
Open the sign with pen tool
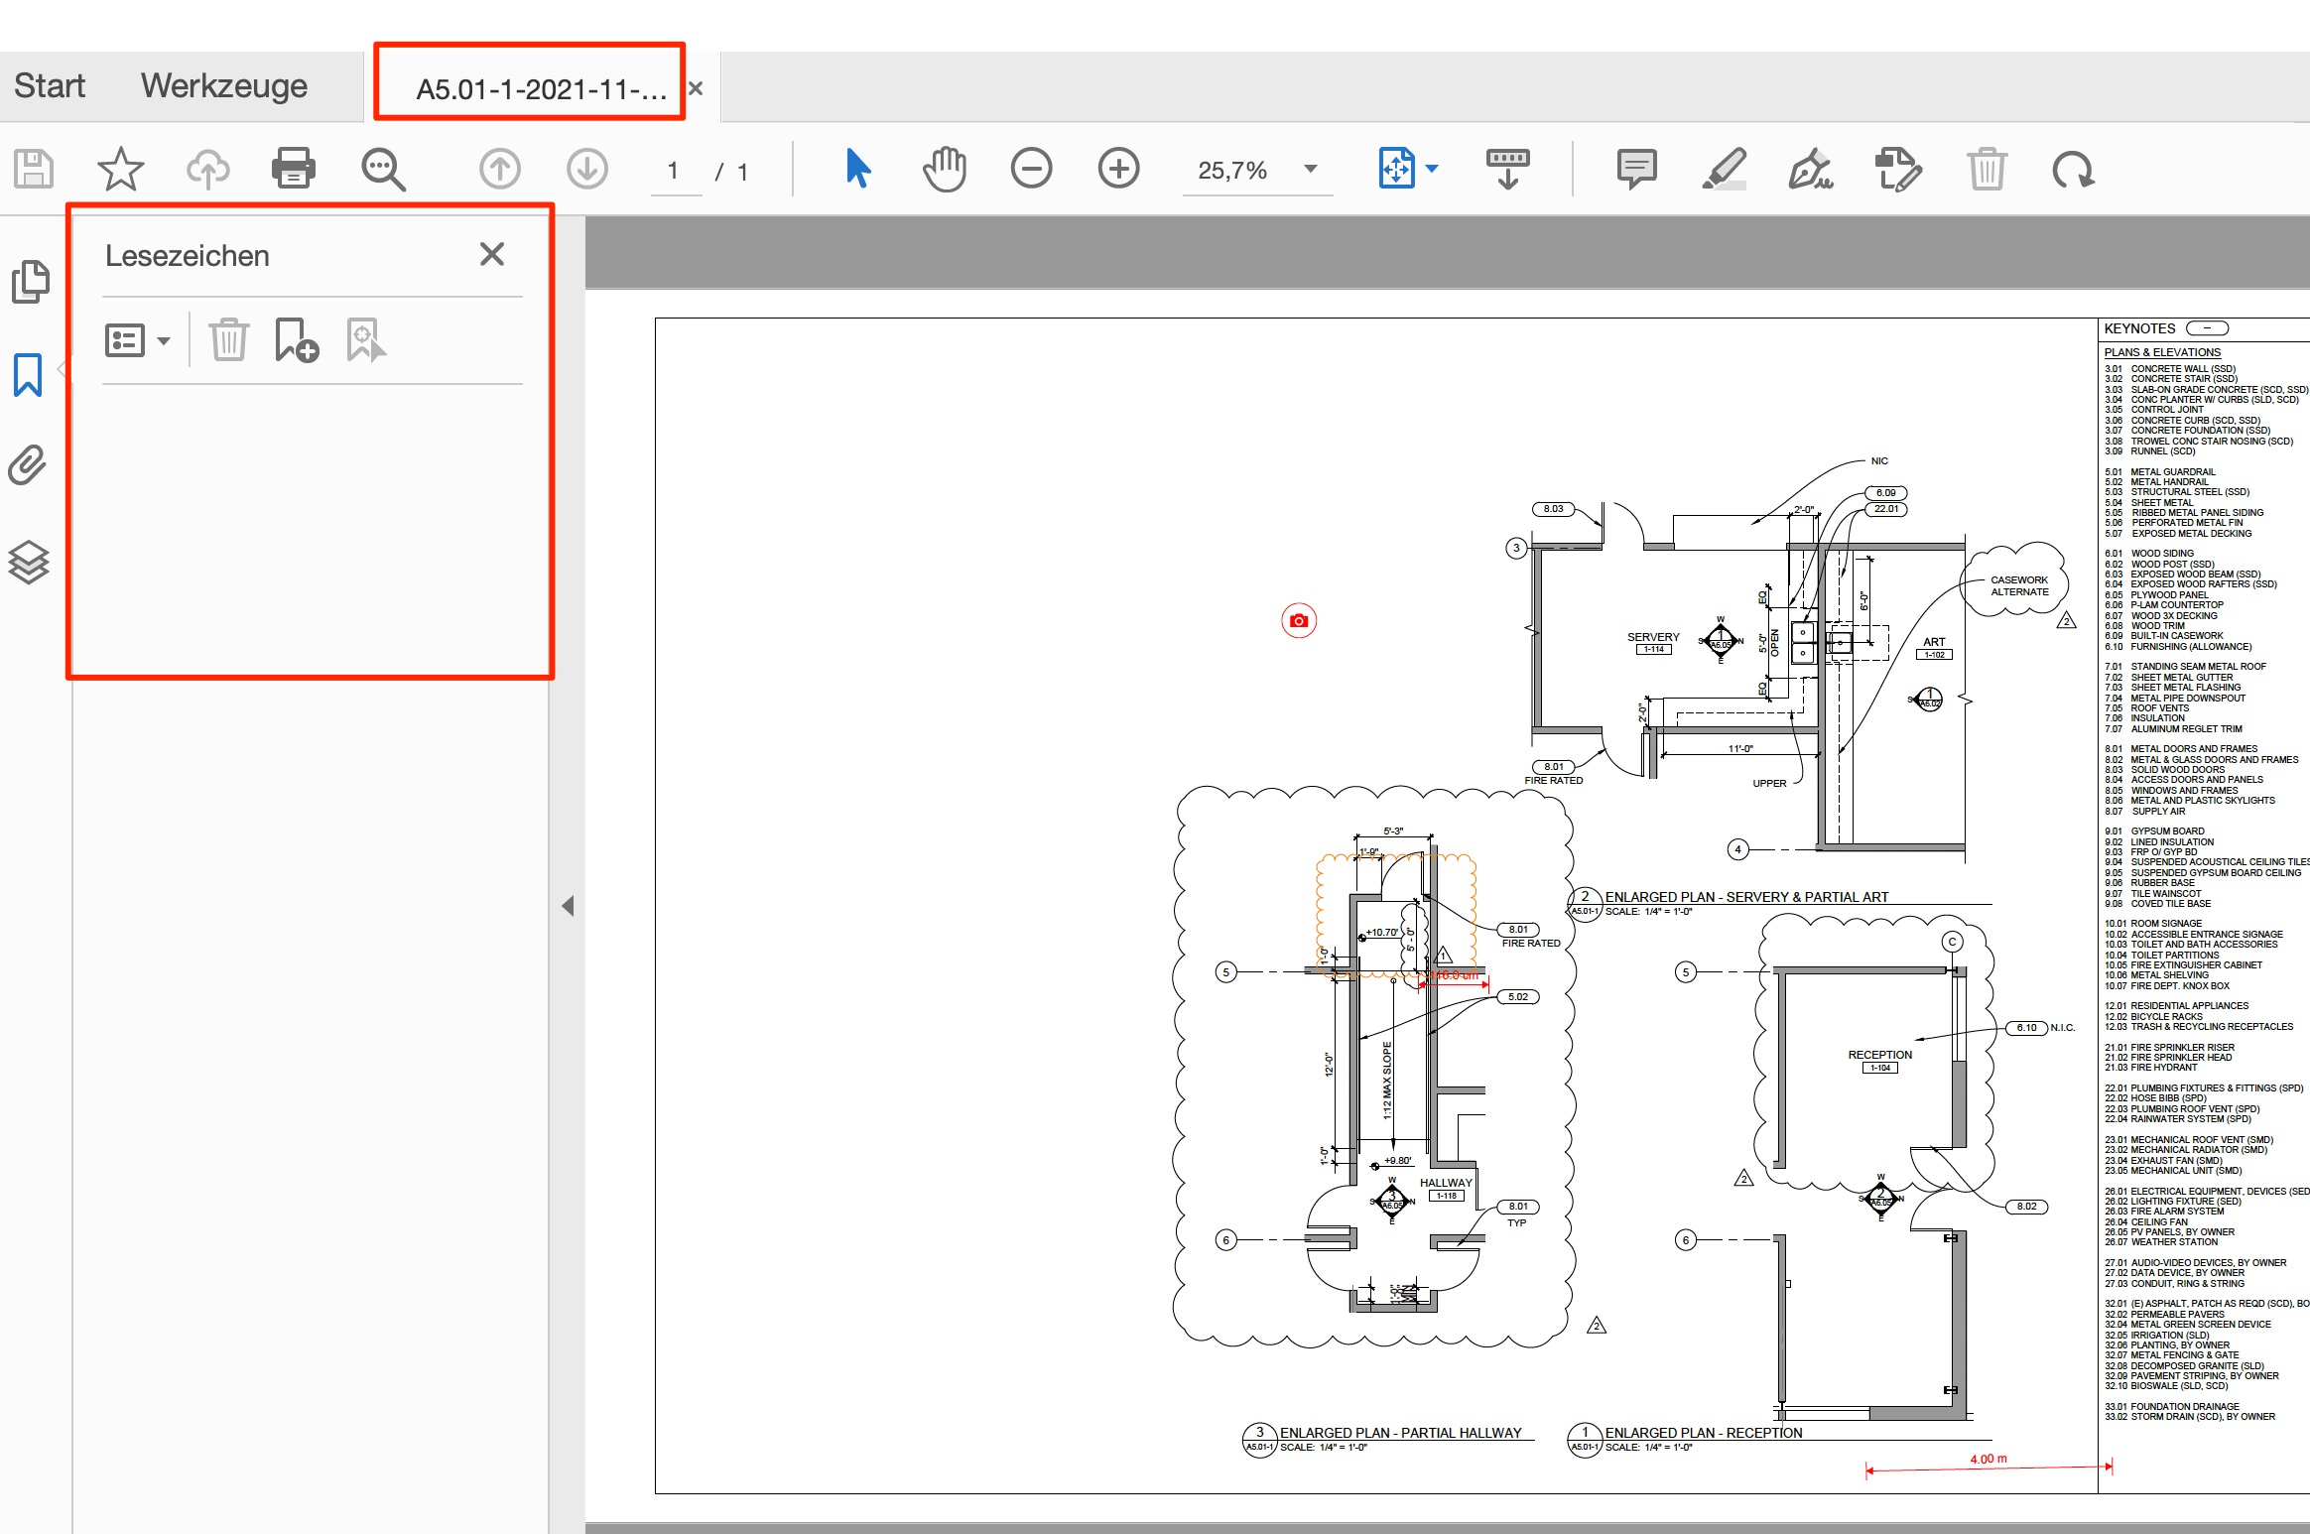(1812, 169)
